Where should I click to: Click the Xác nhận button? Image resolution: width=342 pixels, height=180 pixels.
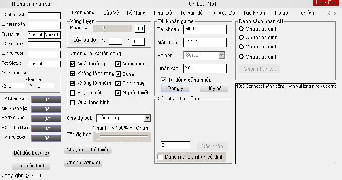(x=212, y=147)
